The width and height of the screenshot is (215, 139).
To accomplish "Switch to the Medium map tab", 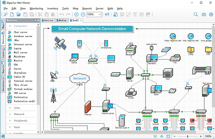I will pyautogui.click(x=62, y=20).
